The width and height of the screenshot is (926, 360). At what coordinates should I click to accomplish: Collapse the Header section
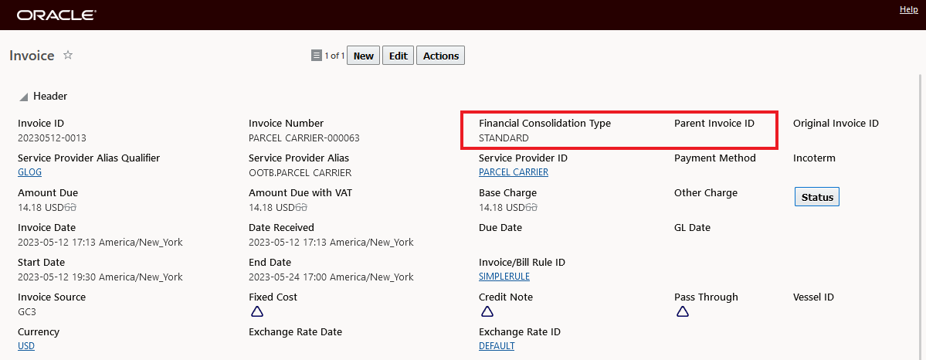(x=24, y=97)
